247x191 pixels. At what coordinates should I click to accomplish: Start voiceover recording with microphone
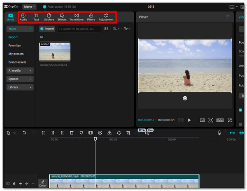219,133
